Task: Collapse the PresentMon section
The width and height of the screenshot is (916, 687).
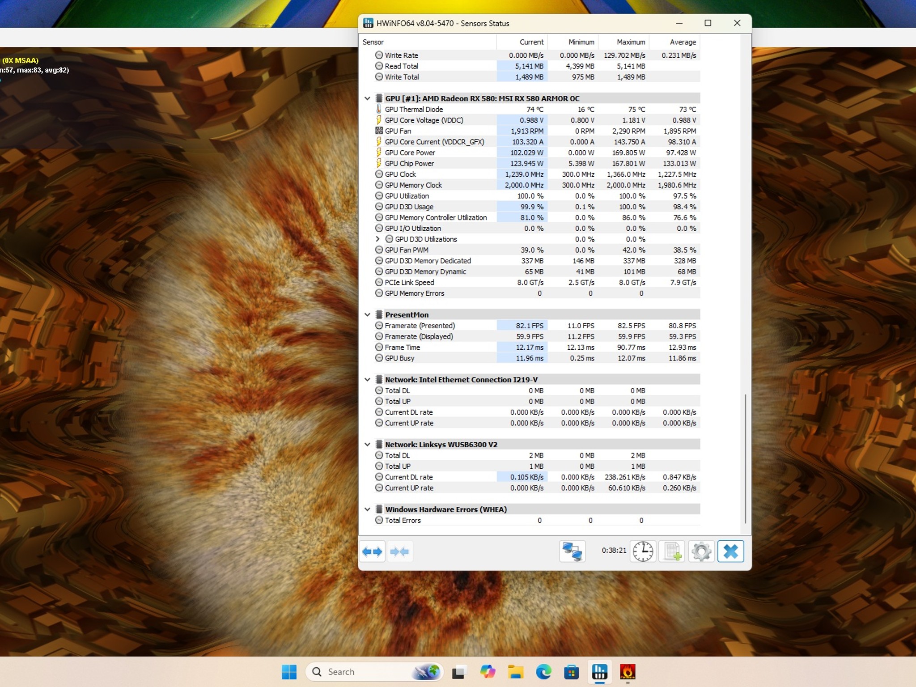Action: (x=367, y=315)
